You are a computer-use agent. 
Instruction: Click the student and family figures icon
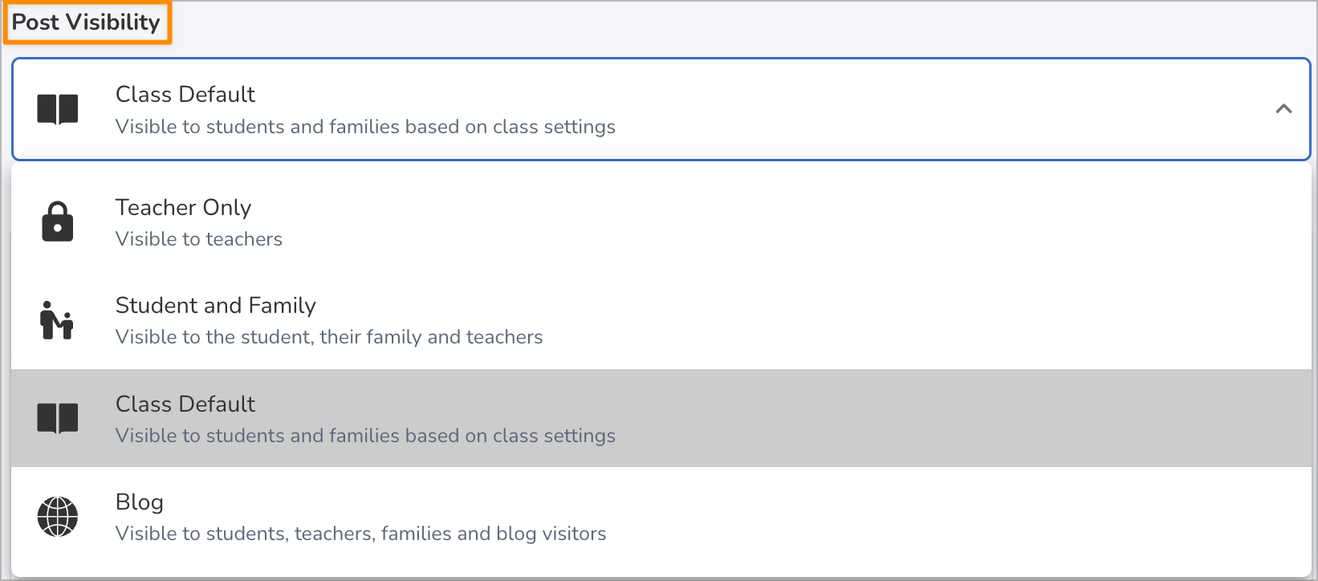pos(58,319)
